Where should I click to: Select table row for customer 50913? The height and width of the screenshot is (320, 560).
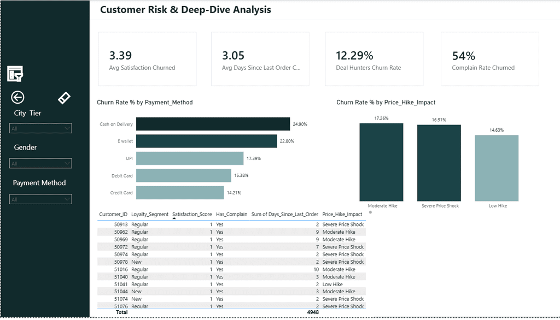(231, 224)
